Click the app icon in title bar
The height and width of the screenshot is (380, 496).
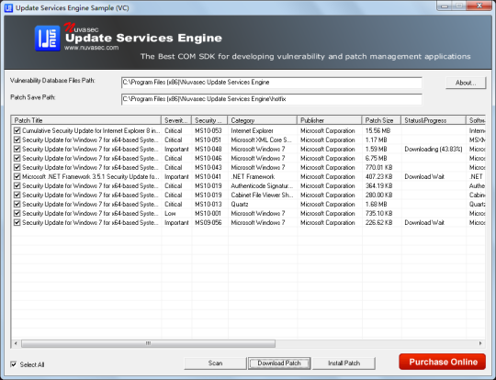(8, 8)
